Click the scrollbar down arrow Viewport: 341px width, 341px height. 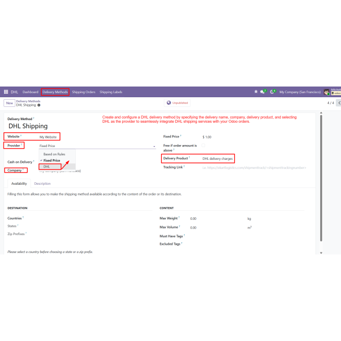321,253
